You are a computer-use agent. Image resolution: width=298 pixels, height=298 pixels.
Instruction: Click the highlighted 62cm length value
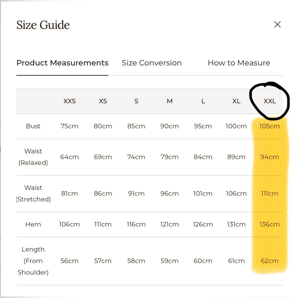pos(269,261)
